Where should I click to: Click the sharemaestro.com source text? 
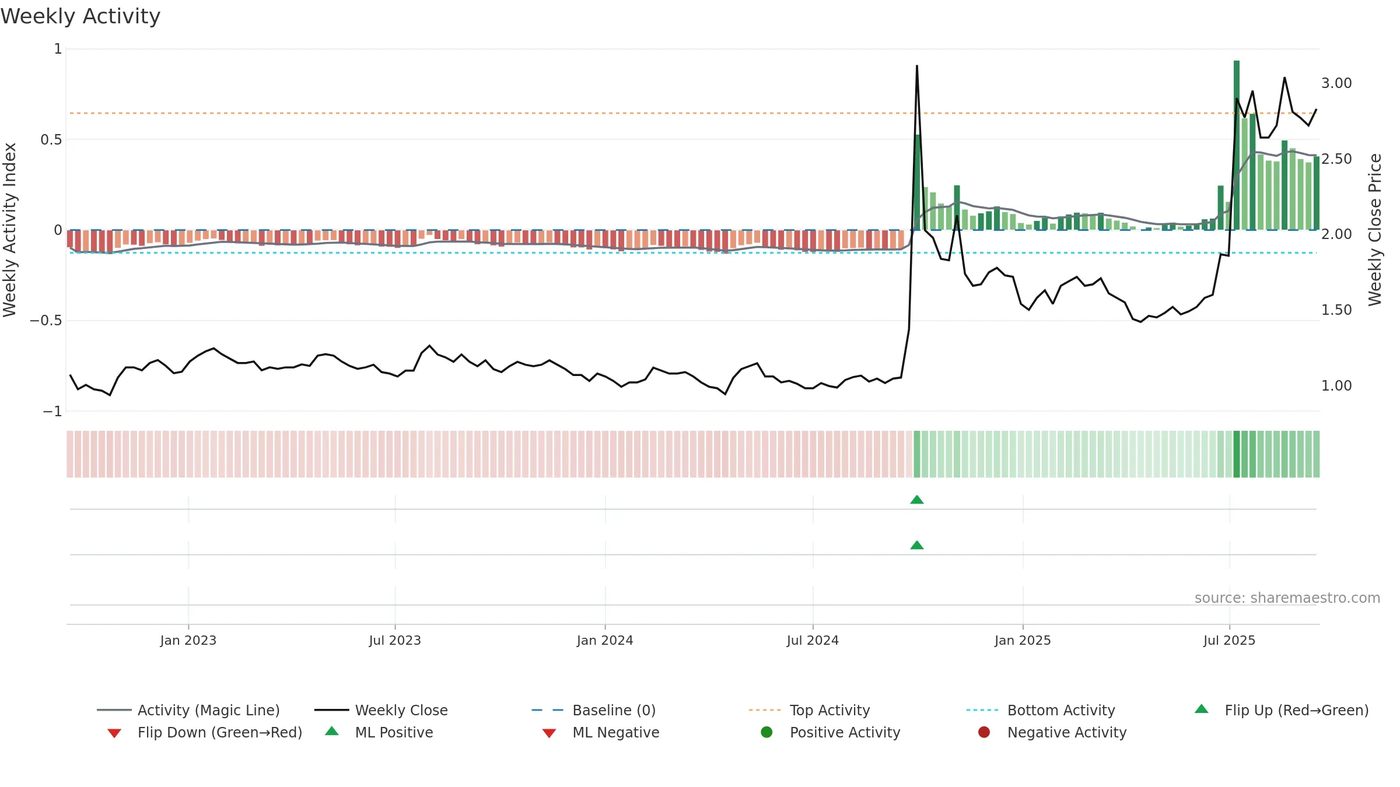pos(1287,598)
